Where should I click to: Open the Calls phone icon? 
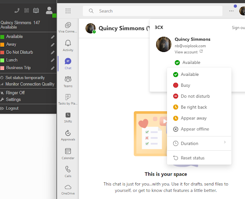click(x=68, y=171)
